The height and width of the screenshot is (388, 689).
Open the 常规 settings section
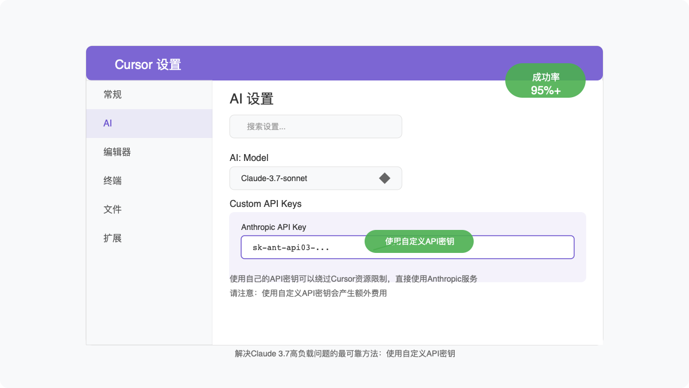(149, 95)
